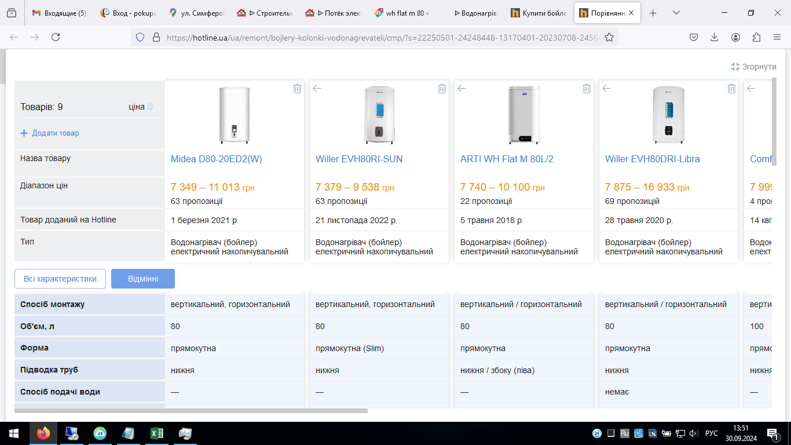The image size is (791, 445).
Task: Open ARTI WH Flat M 80L/2 product link
Action: [x=507, y=159]
